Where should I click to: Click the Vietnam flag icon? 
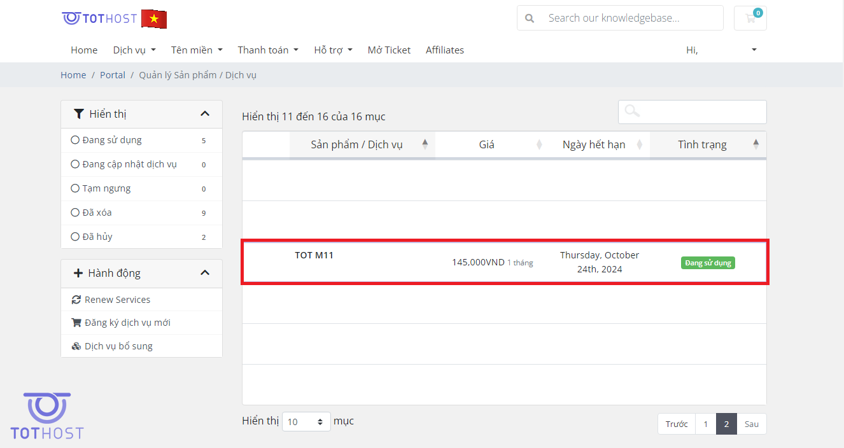pyautogui.click(x=153, y=18)
